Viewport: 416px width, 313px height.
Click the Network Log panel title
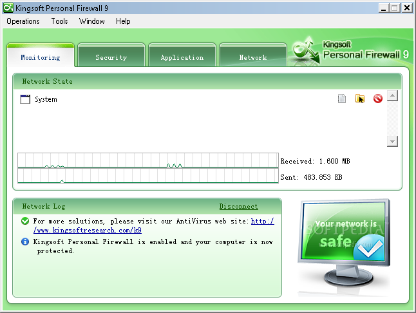44,206
